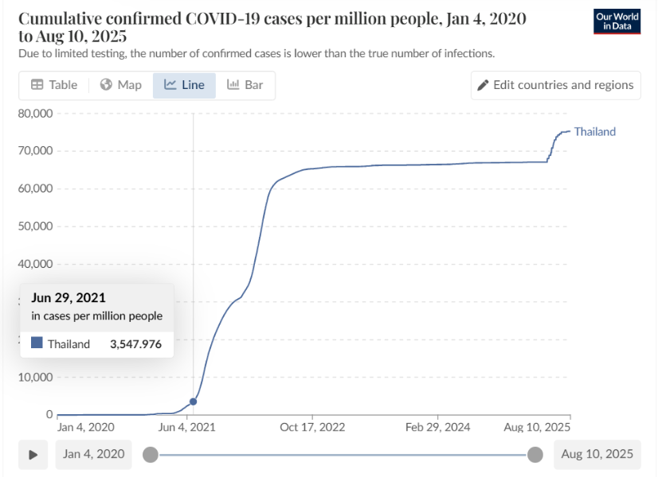The height and width of the screenshot is (477, 658).
Task: Select the Bar chart tab
Action: pos(245,85)
